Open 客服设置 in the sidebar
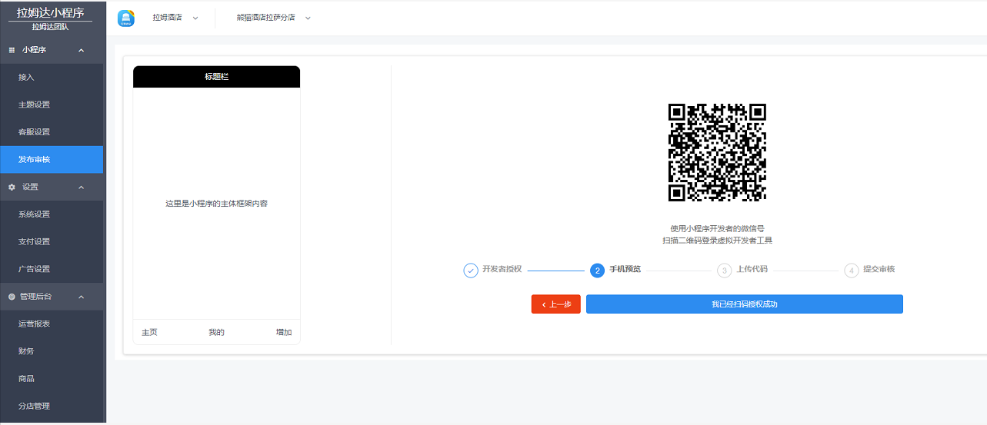Screen dimensions: 987x425 (52, 132)
